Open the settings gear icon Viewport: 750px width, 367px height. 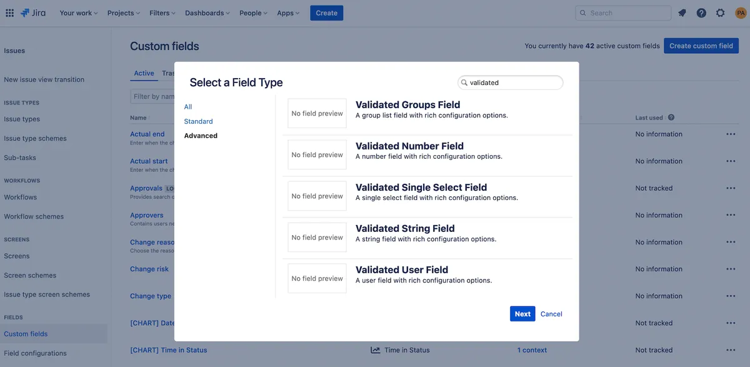tap(721, 13)
